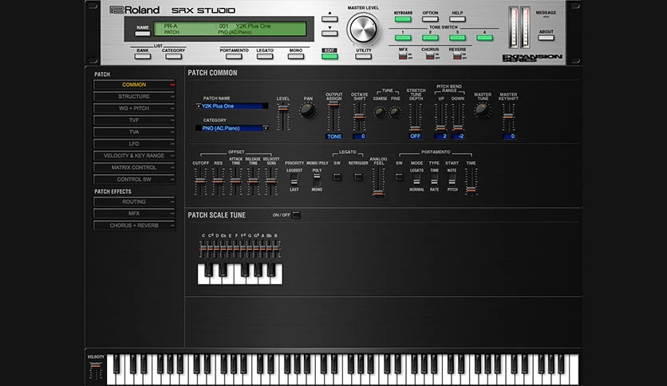
Task: Click the level meter display
Action: pyautogui.click(x=519, y=28)
